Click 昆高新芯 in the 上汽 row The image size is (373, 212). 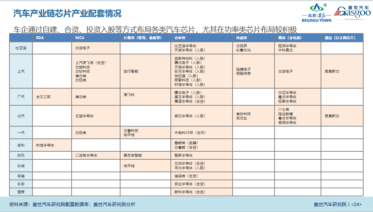click(x=332, y=71)
